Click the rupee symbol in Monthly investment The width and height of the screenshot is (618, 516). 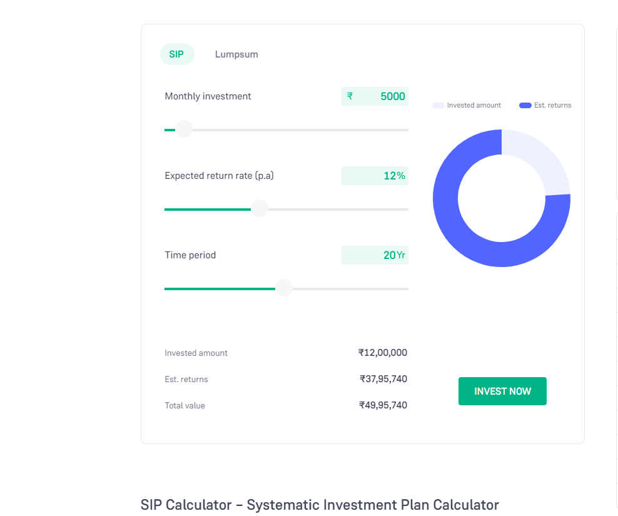350,96
